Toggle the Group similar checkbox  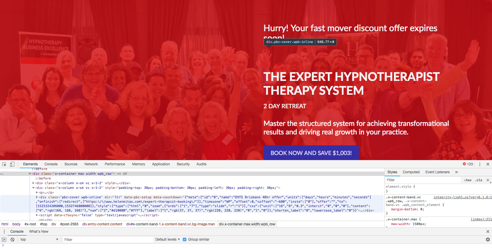point(185,239)
